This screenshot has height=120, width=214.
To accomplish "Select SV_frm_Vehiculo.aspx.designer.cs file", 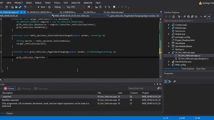I will pyautogui.click(x=193, y=59).
